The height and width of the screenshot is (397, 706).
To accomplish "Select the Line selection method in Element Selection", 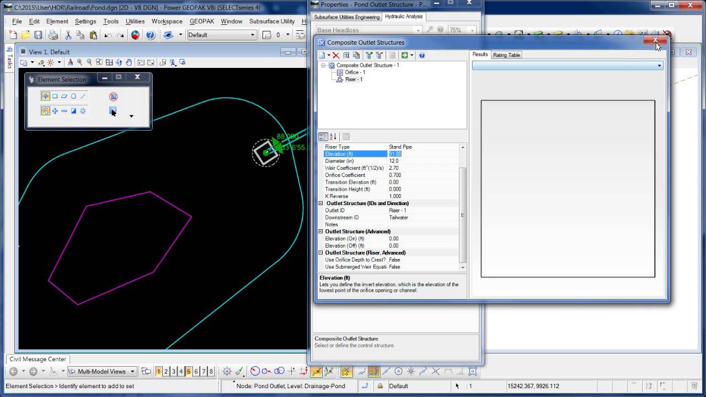I will pyautogui.click(x=83, y=96).
